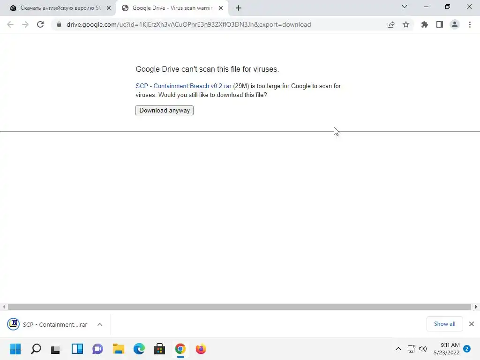The height and width of the screenshot is (360, 480).
Task: Open downloaded SCP - Containment....rar item
Action: click(x=47, y=324)
